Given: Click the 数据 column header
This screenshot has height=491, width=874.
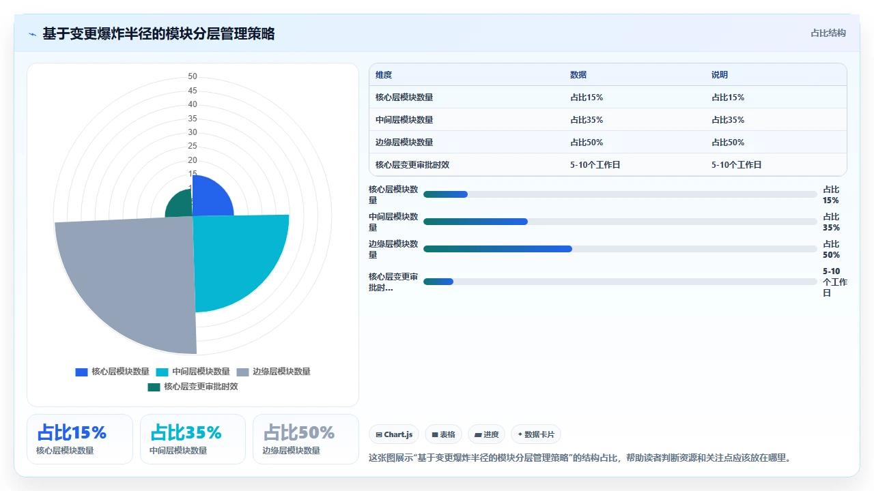Looking at the screenshot, I should tap(578, 75).
